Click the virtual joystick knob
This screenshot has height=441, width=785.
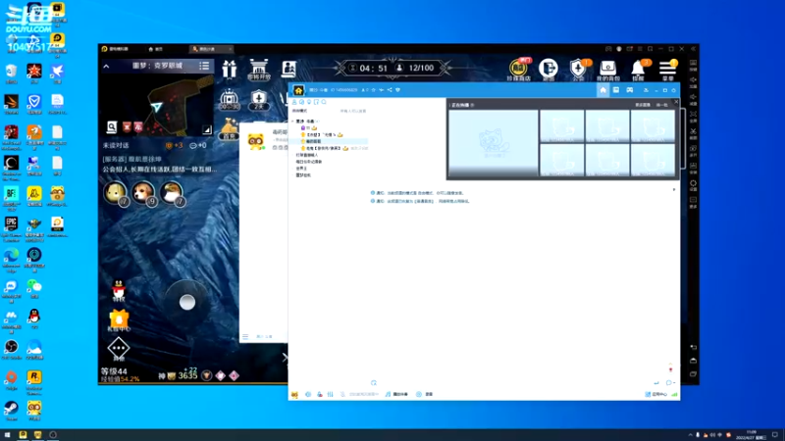point(187,302)
